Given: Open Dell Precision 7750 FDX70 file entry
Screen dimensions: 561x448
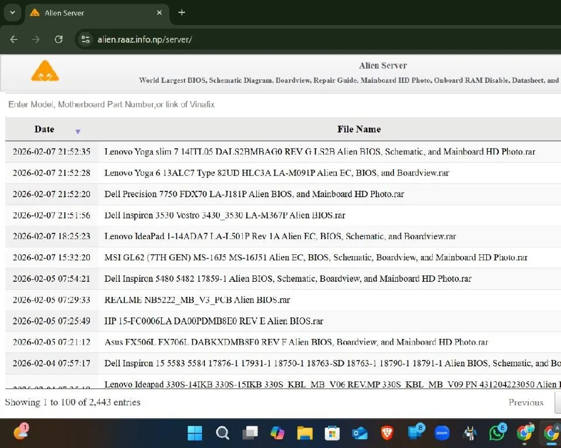Looking at the screenshot, I should tap(254, 194).
